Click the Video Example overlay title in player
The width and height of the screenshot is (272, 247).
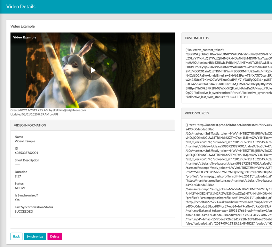point(25,37)
